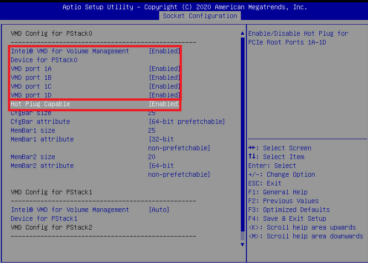Change the VMD port 1B Enabled setting
The image size is (368, 263).
165,77
